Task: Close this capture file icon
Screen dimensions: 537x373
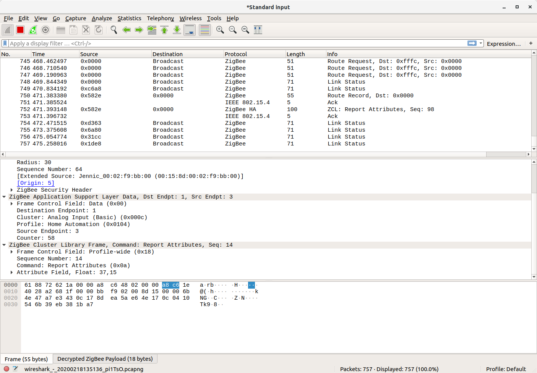Action: tap(86, 30)
